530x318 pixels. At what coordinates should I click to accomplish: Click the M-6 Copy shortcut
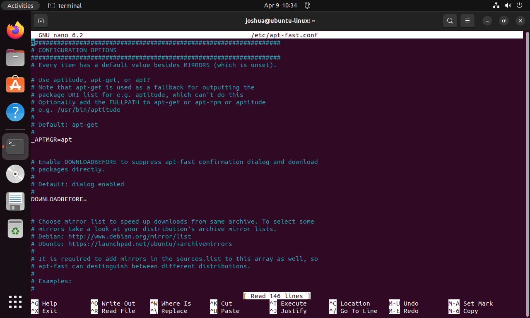463,311
